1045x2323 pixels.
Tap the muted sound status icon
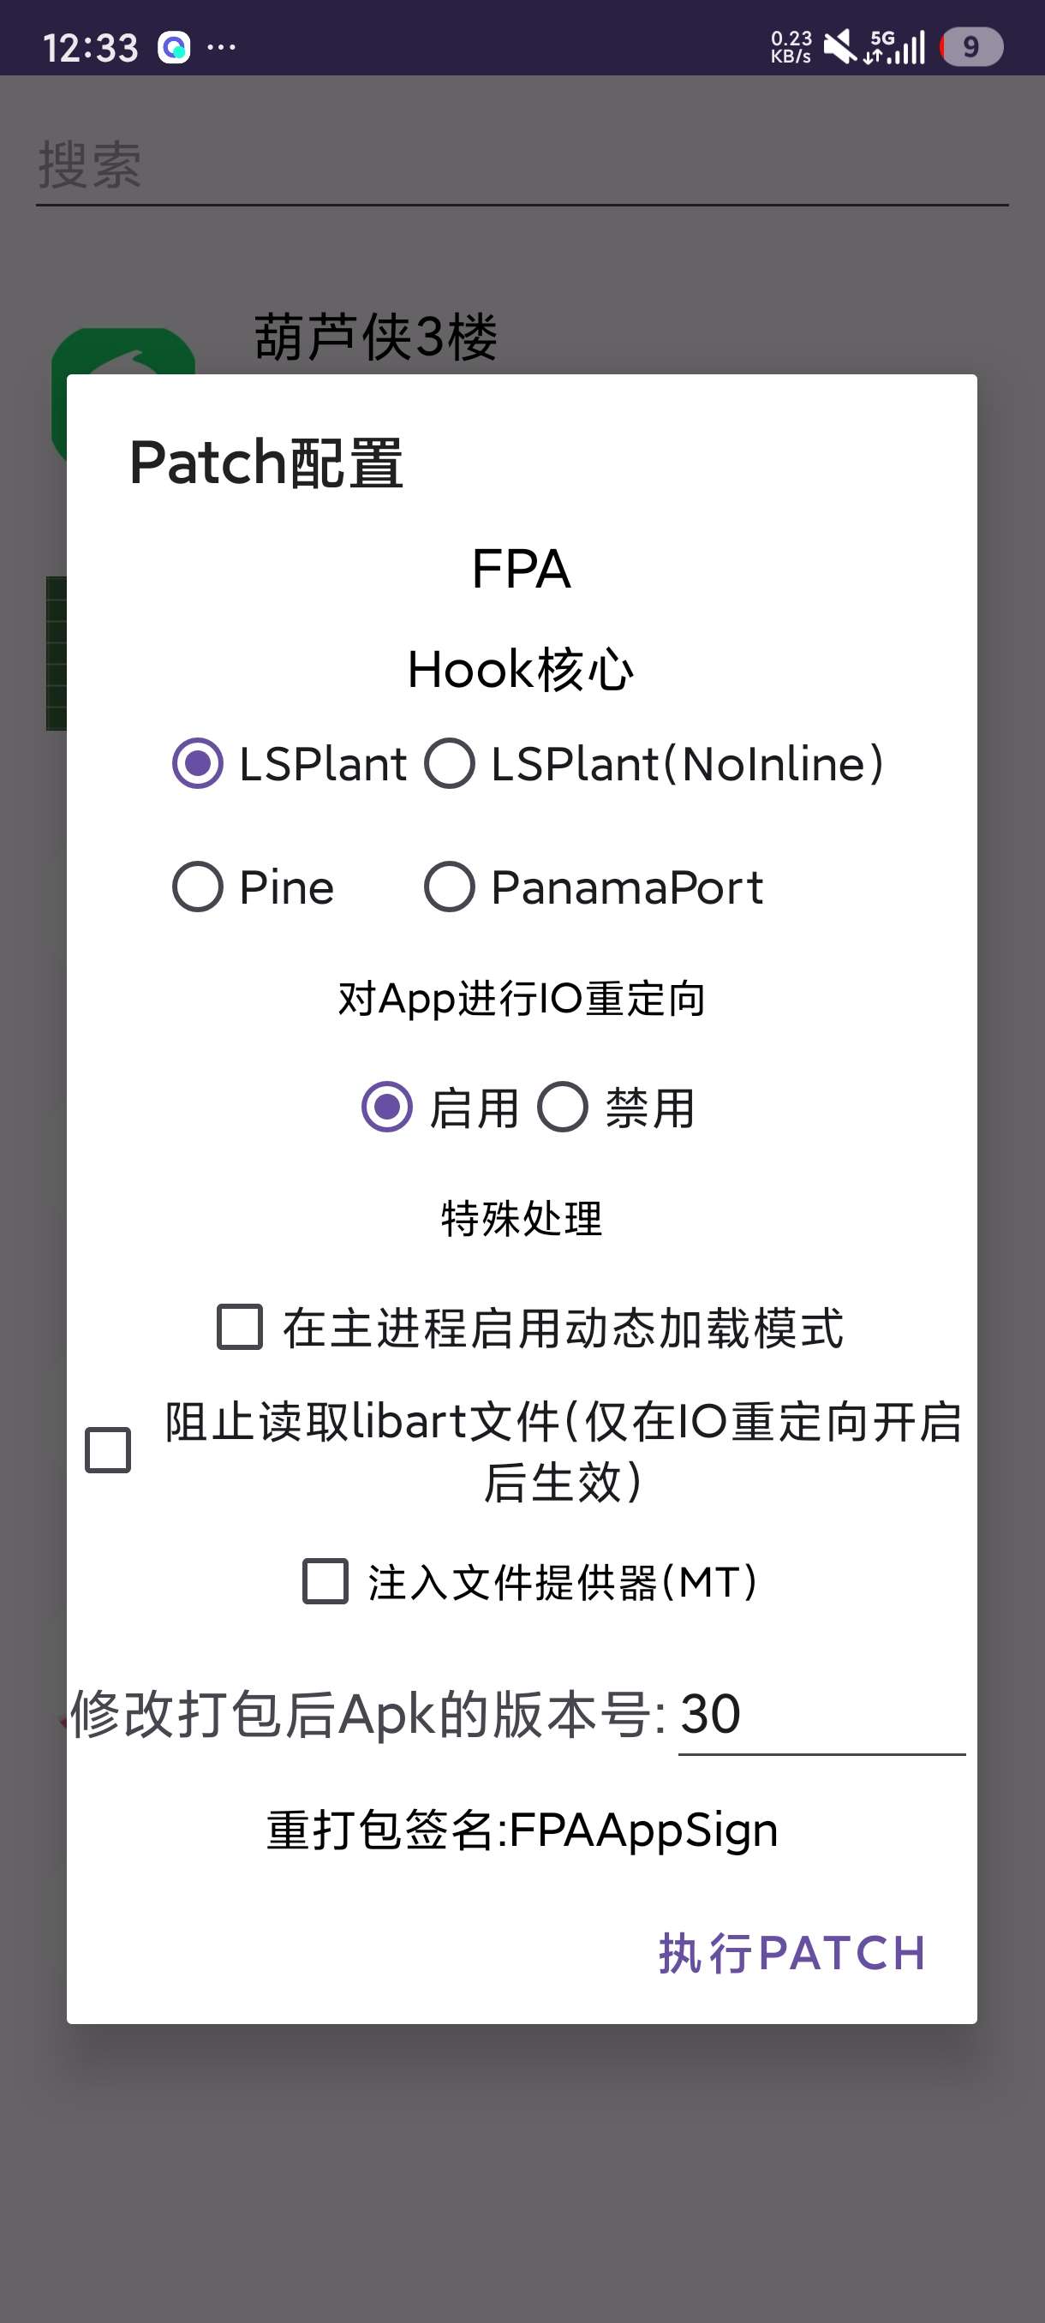pyautogui.click(x=839, y=47)
